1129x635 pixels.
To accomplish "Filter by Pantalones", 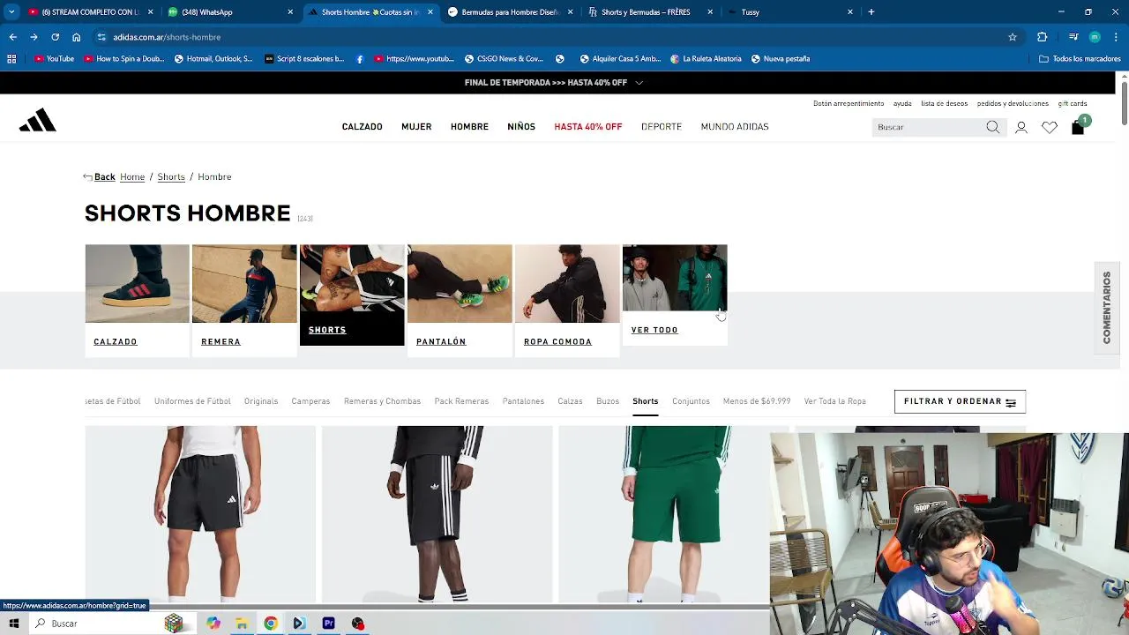I will point(523,401).
